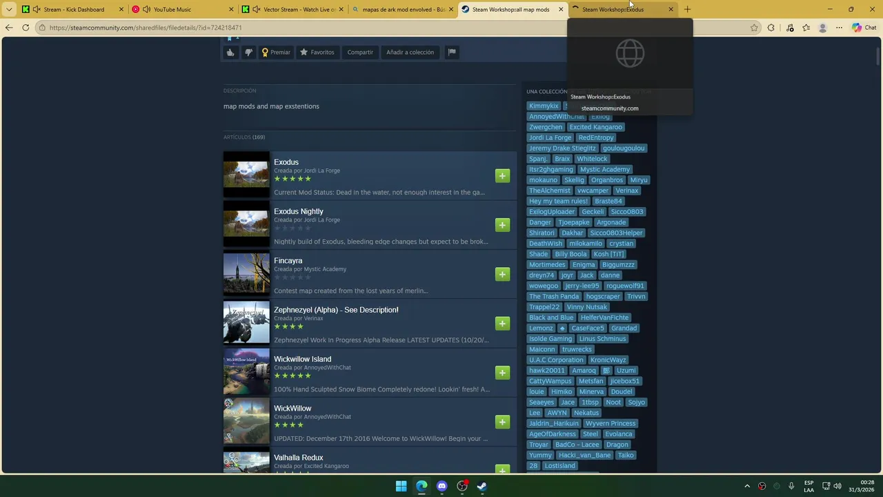
Task: Add Wickwillow Island via green plus button
Action: tap(502, 373)
